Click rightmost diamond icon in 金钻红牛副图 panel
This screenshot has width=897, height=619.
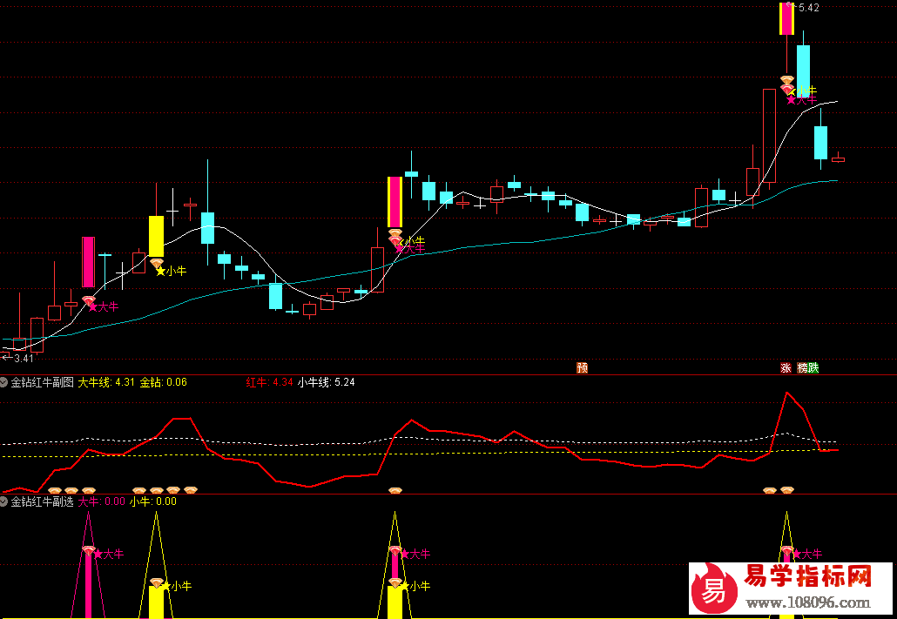(787, 491)
